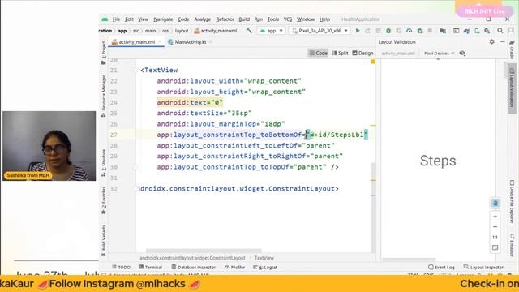Click the Debug app bug icon

click(388, 31)
